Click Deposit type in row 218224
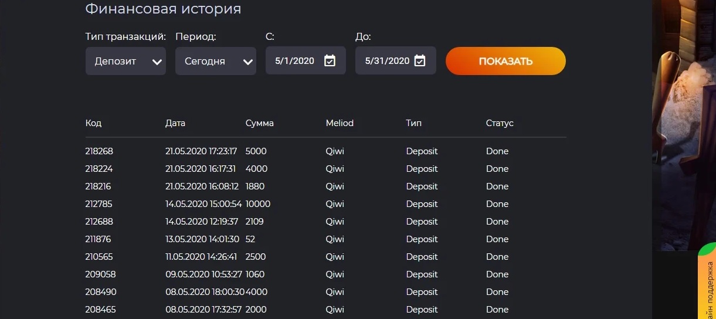This screenshot has height=319, width=716. [422, 169]
